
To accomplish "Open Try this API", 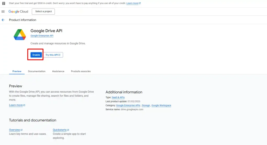I will [x=53, y=55].
